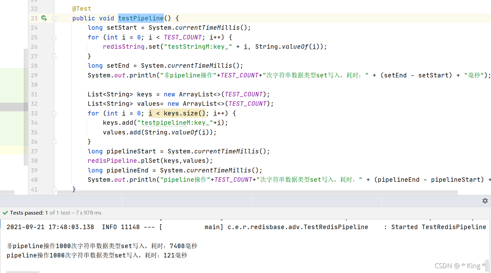Click the setStart declaration on line 24
The height and width of the screenshot is (273, 491).
[x=122, y=28]
